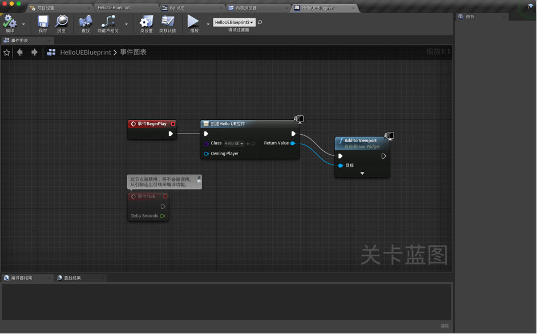Navigate back with the left arrow button
The height and width of the screenshot is (334, 537).
coord(20,52)
